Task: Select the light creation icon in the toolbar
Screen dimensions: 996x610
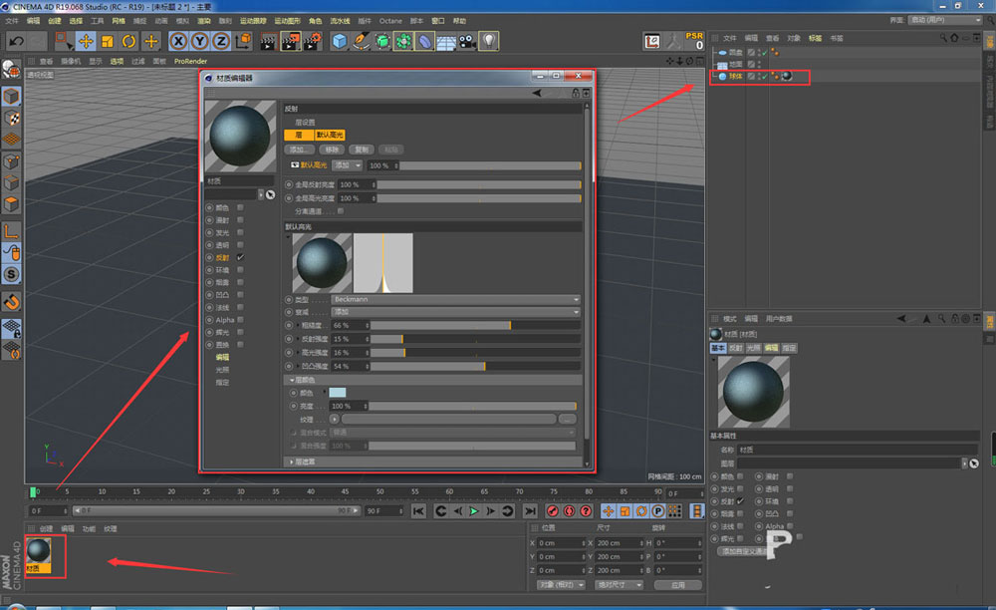Action: (488, 41)
